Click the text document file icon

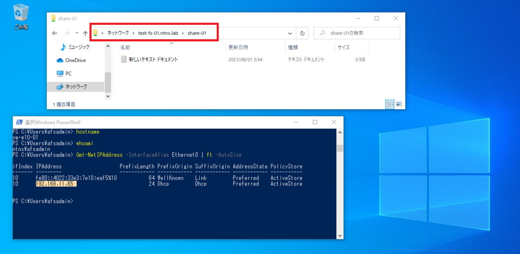click(124, 59)
